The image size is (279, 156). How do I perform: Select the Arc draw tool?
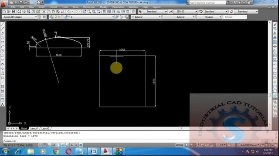click(x=3, y=46)
